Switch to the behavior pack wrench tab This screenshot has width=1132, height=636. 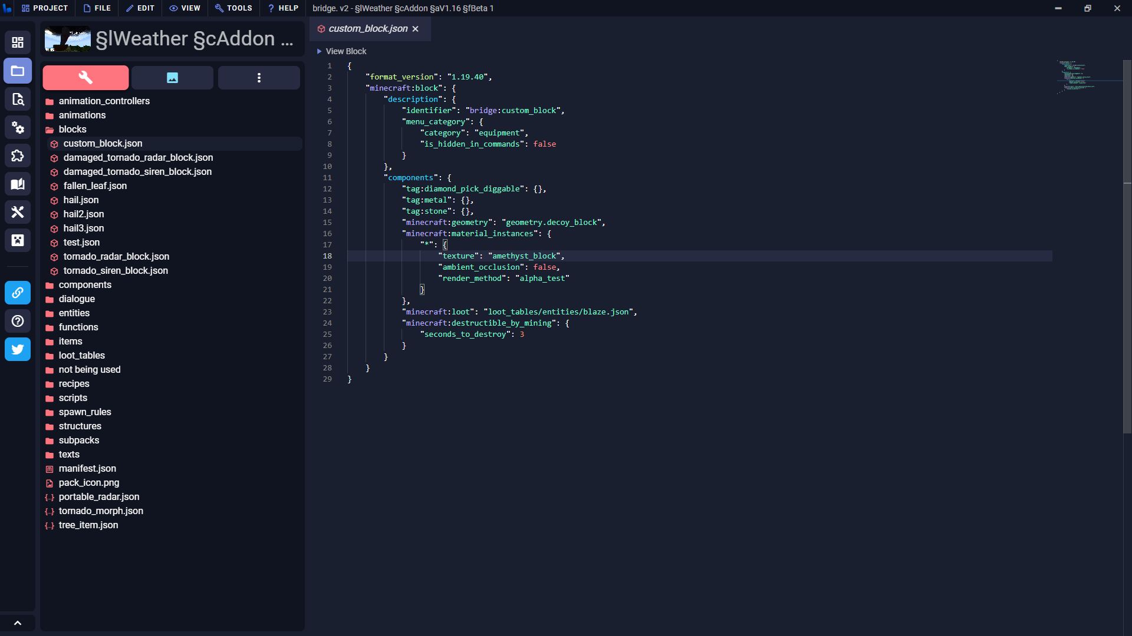[85, 78]
